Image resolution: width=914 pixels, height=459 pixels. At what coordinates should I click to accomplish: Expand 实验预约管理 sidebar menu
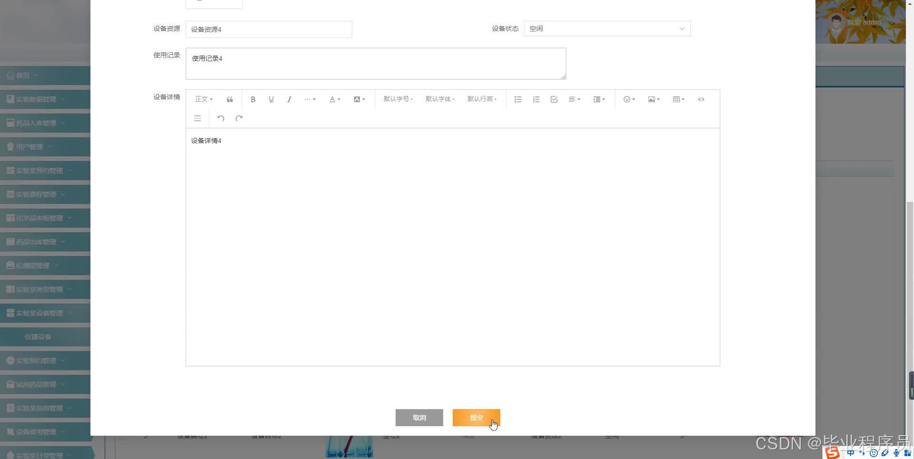[45, 361]
